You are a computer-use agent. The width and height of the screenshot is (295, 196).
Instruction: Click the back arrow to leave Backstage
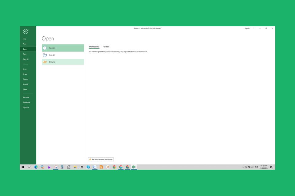pos(26,32)
